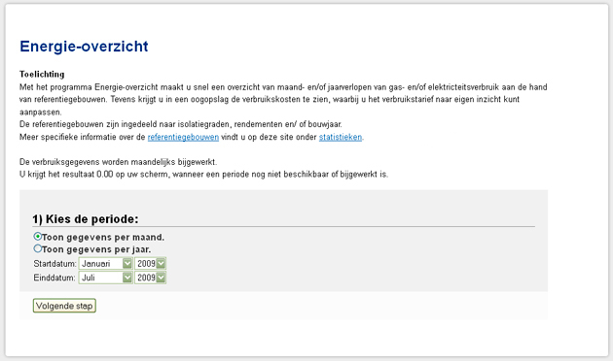Click the 'Volgende stap' button
This screenshot has width=613, height=361.
pos(64,306)
